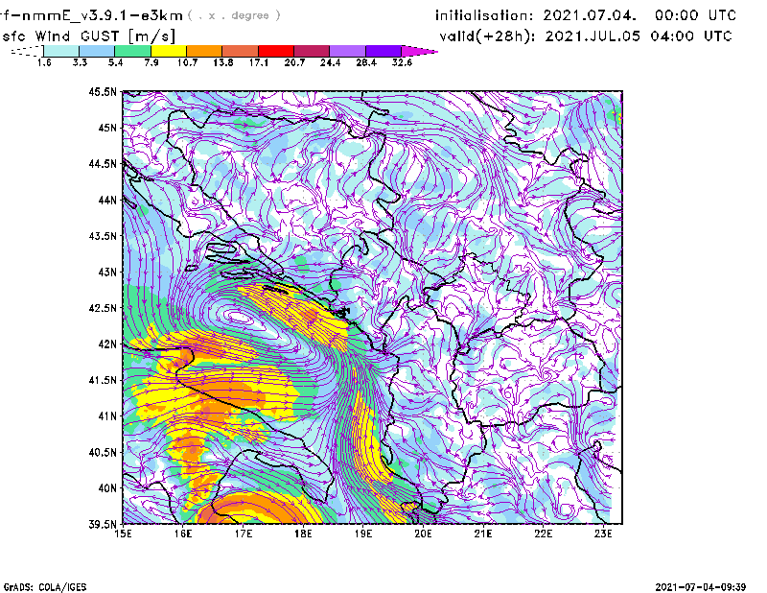Click the "15E" longitude label

pos(123,534)
